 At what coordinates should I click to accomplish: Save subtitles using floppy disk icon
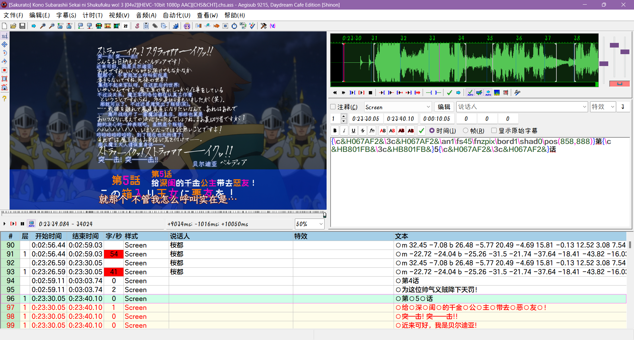(x=22, y=26)
